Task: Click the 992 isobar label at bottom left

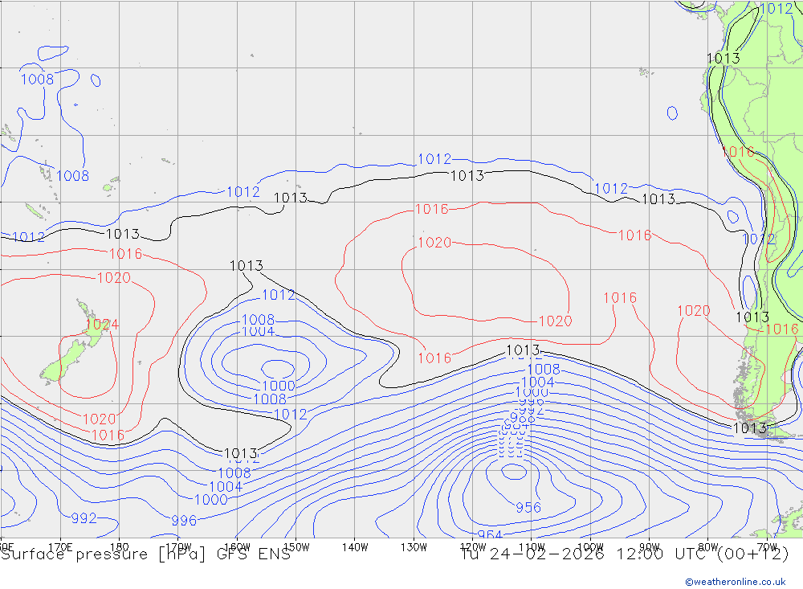Action: (x=84, y=518)
